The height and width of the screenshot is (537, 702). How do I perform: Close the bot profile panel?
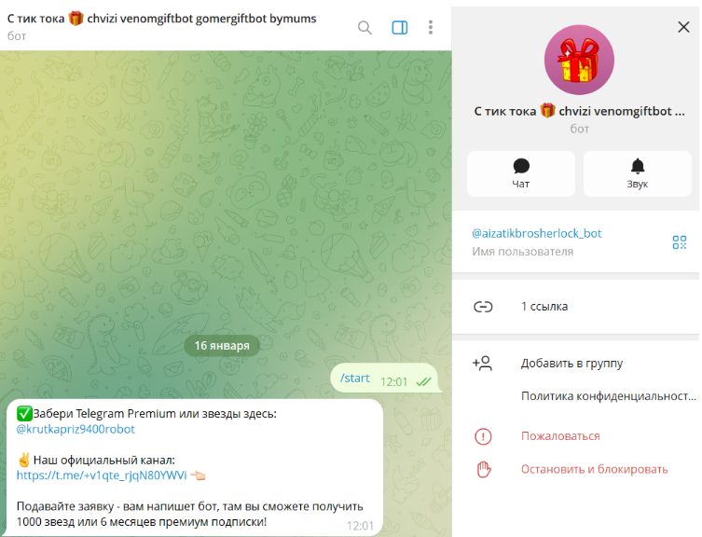tap(683, 27)
